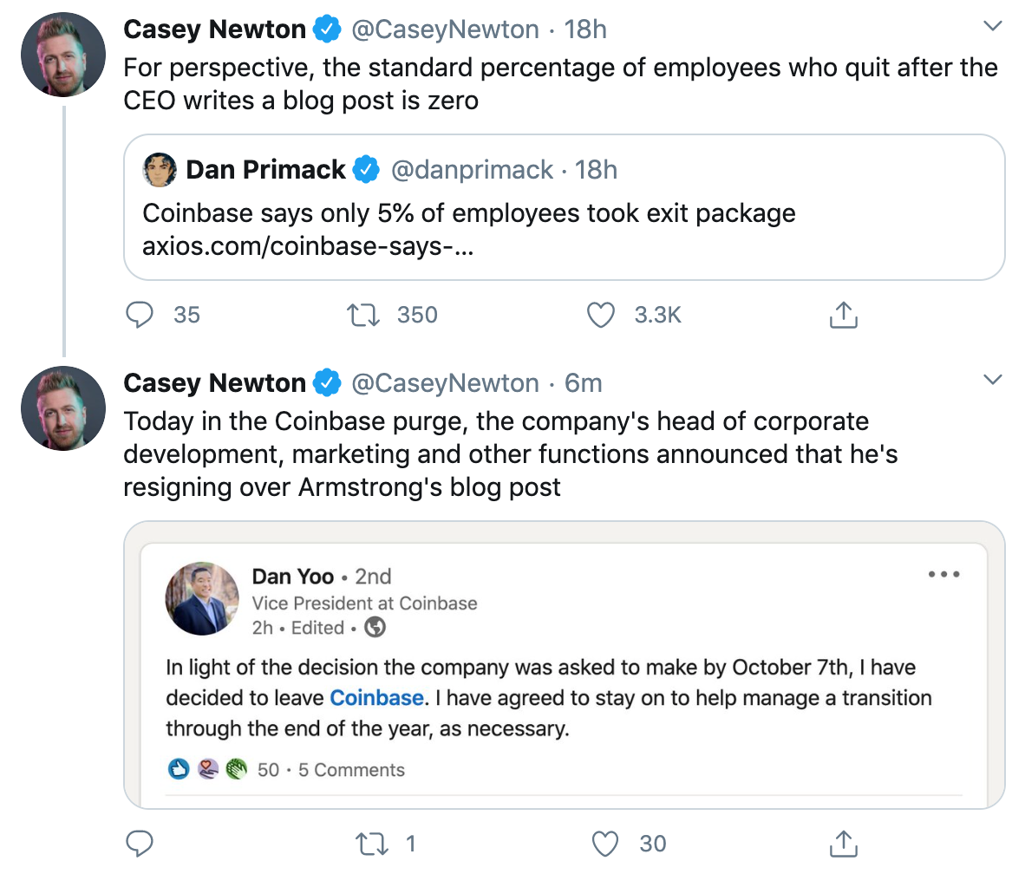
Task: Like the tweet with 3.3K likes
Action: pos(601,315)
